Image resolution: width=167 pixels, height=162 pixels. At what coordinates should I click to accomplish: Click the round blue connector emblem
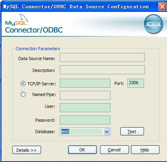click(x=153, y=24)
